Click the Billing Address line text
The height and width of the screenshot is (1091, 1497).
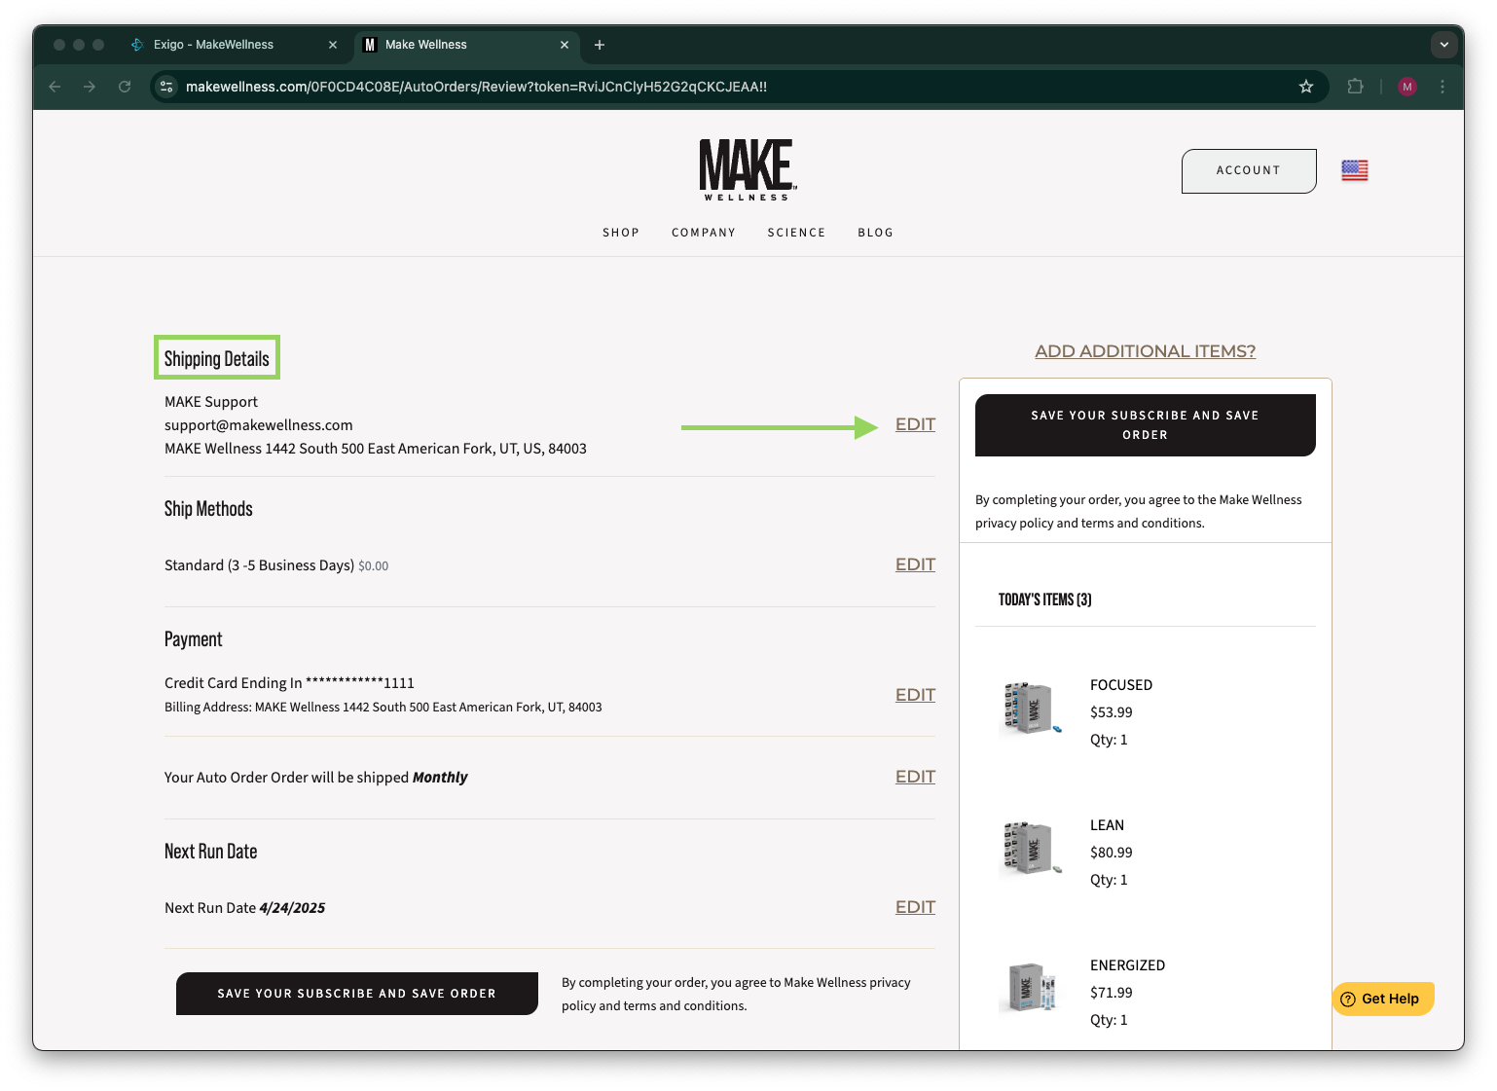click(383, 708)
